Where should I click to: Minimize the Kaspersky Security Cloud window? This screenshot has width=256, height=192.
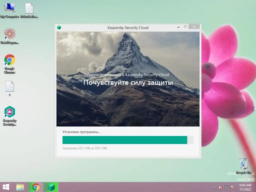click(x=178, y=27)
